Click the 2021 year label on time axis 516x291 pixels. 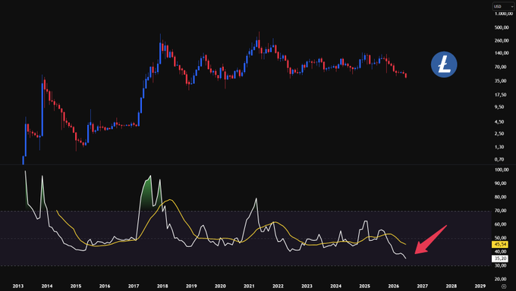[x=249, y=286]
